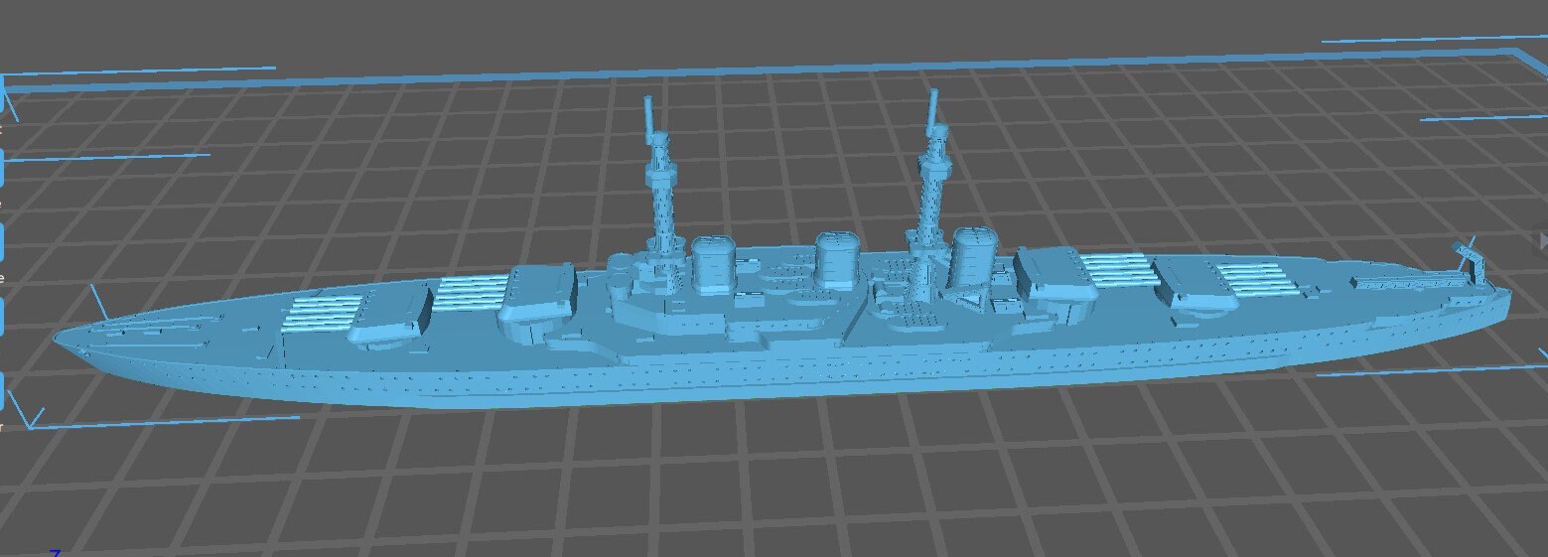Open the Mirror tool button
The image size is (1548, 557).
point(1,389)
